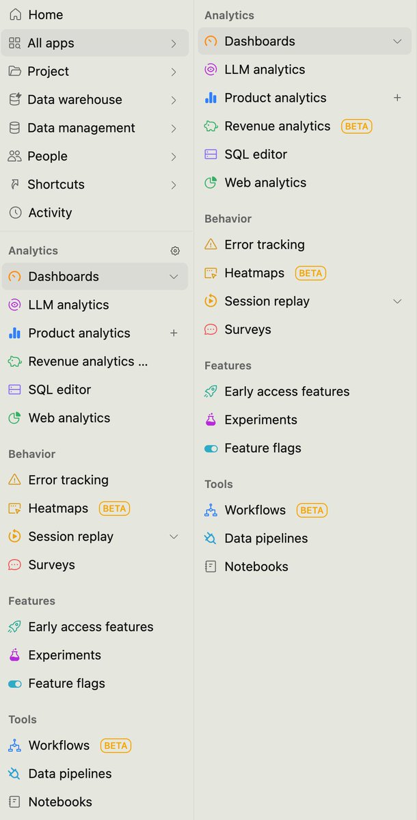Open SQL editor icon in left sidebar

pyautogui.click(x=14, y=389)
